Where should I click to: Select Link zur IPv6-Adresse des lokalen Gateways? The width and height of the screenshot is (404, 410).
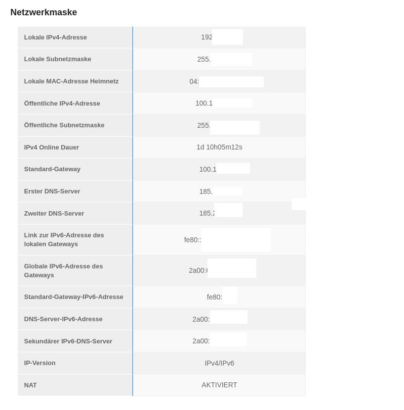coord(64,240)
